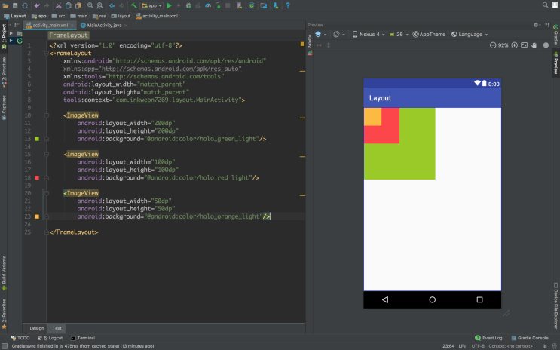
Task: Click the Make Project hammer icon
Action: 133,5
